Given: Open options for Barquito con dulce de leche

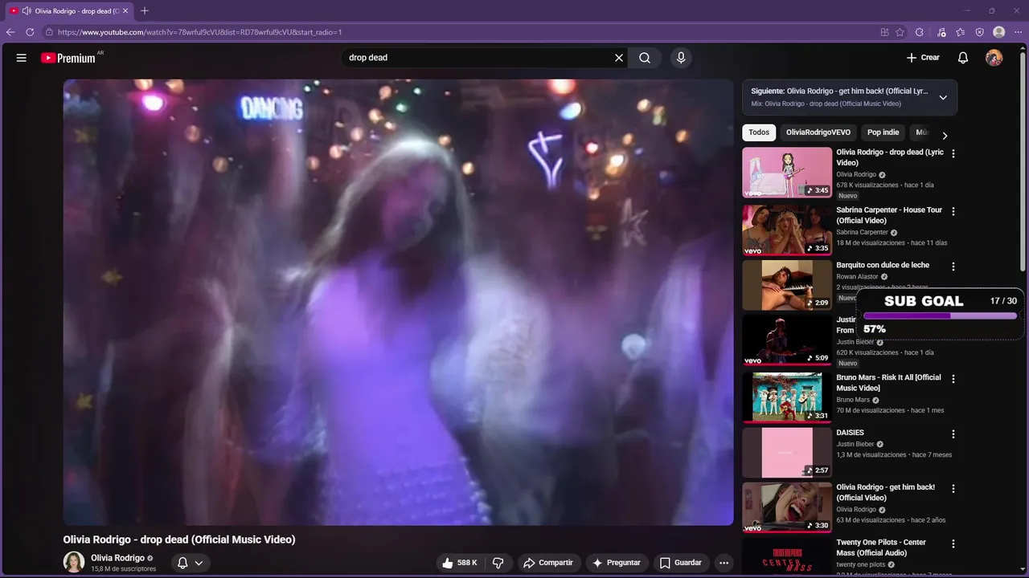Looking at the screenshot, I should (953, 267).
